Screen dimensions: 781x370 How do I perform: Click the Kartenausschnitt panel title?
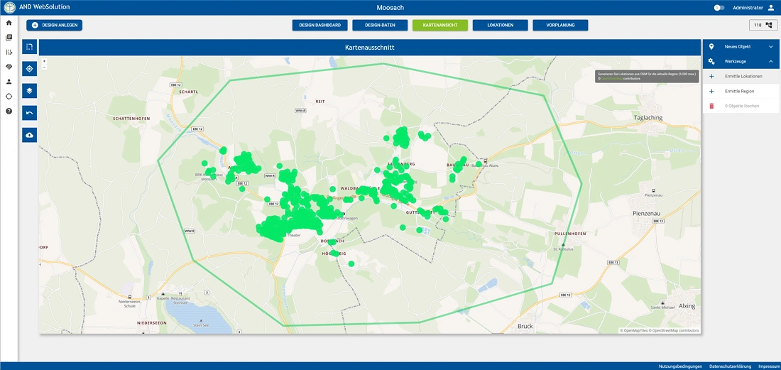(370, 48)
